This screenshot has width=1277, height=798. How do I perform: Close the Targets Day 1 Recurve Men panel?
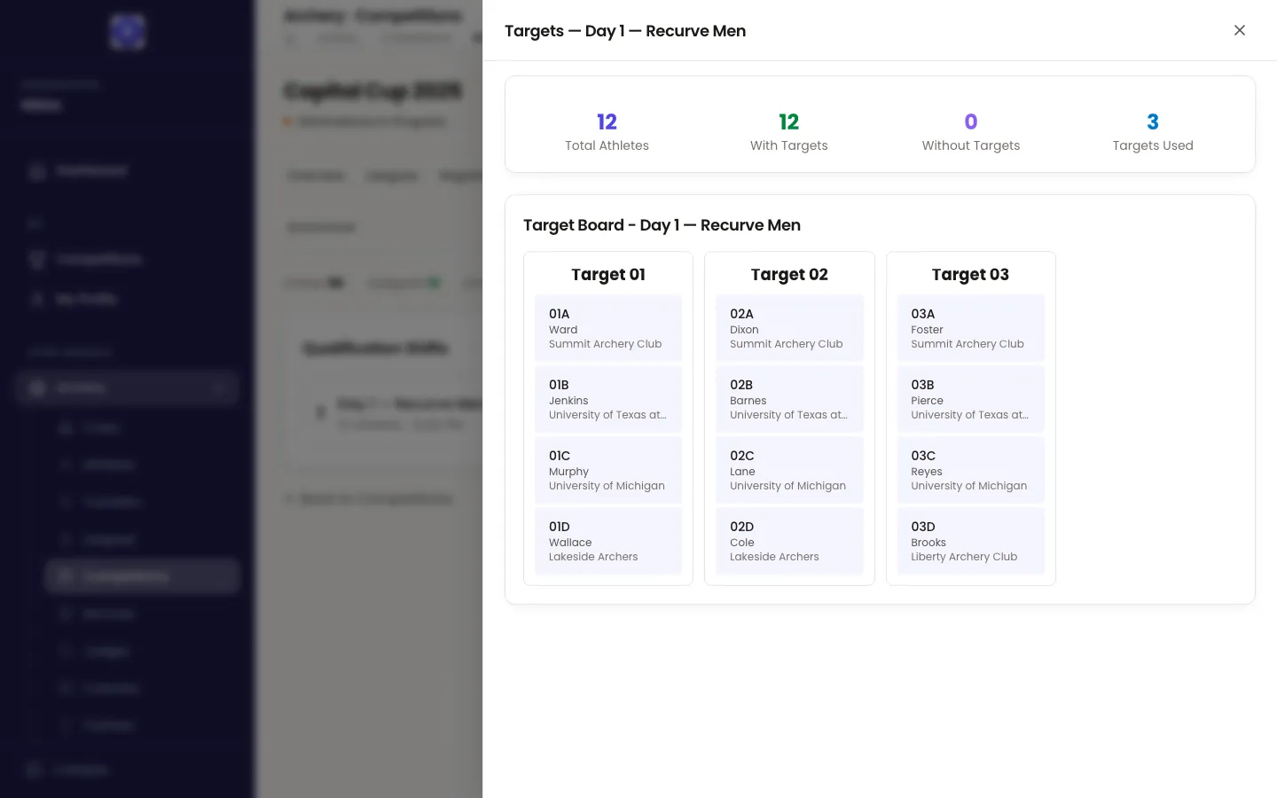1240,30
